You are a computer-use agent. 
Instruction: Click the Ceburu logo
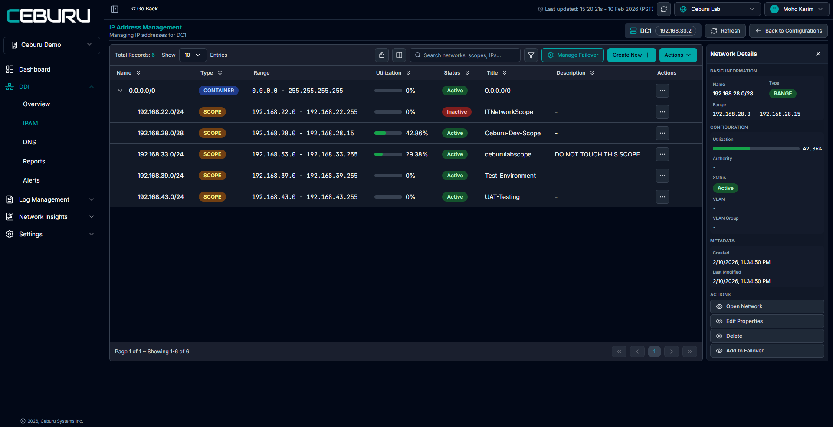[x=49, y=16]
